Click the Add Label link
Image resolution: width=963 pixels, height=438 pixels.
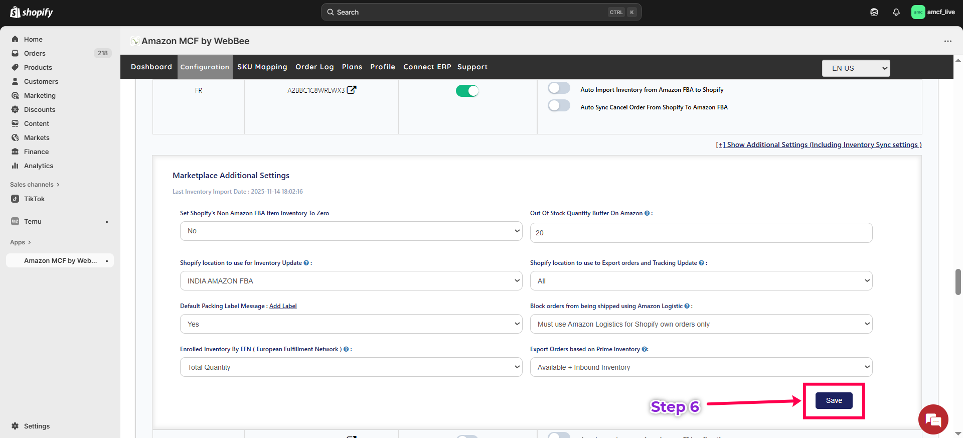pyautogui.click(x=283, y=306)
